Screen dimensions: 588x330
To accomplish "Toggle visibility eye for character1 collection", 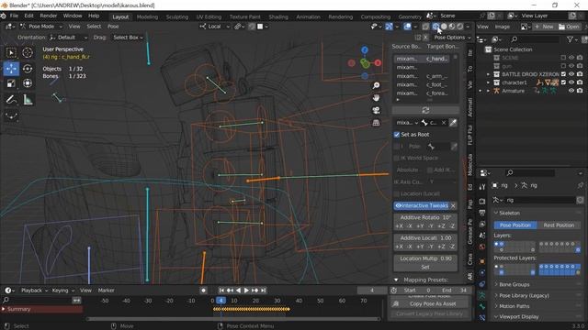I will pos(571,82).
